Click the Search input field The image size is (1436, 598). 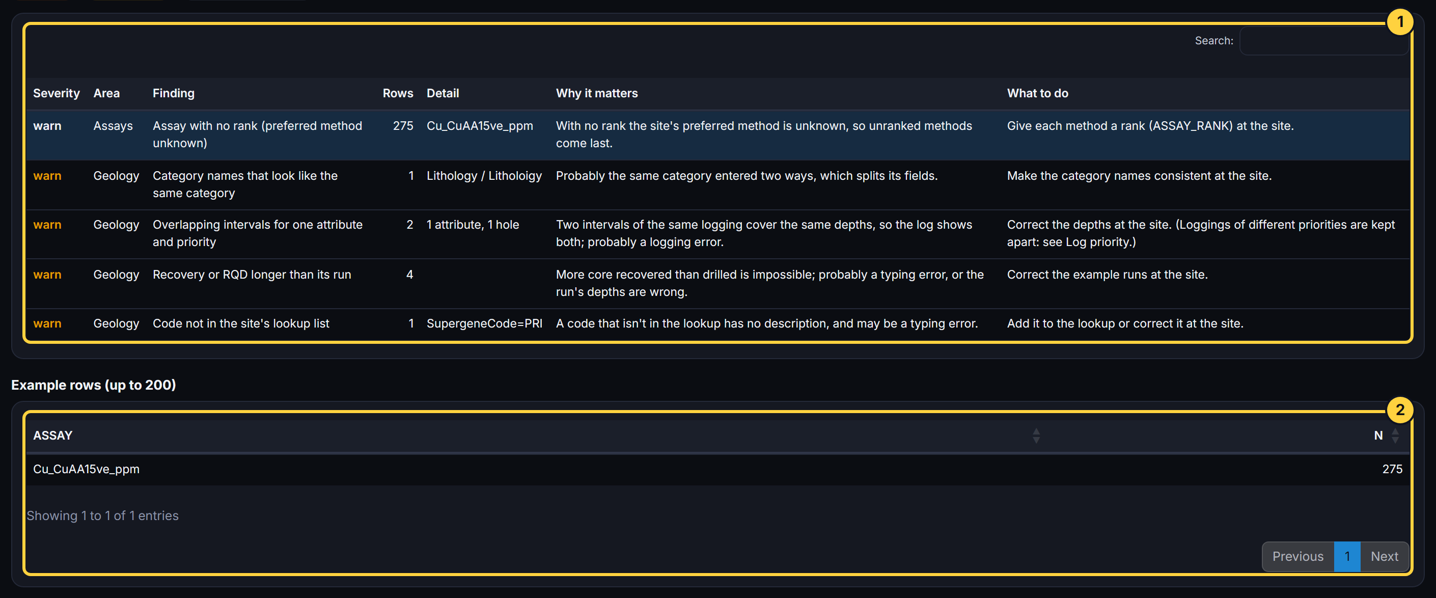[1324, 41]
